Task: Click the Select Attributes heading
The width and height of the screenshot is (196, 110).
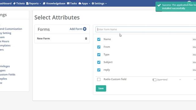Action: (x=57, y=17)
